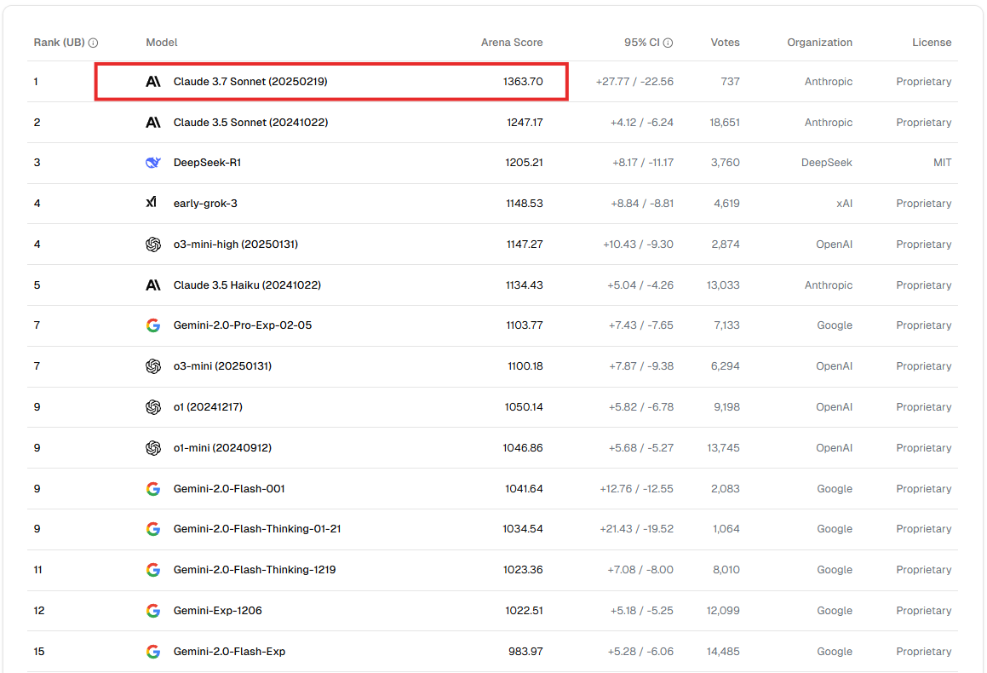Viewport: 987px width, 673px height.
Task: Click the DeepSeek whale logo in row 3
Action: tap(153, 163)
